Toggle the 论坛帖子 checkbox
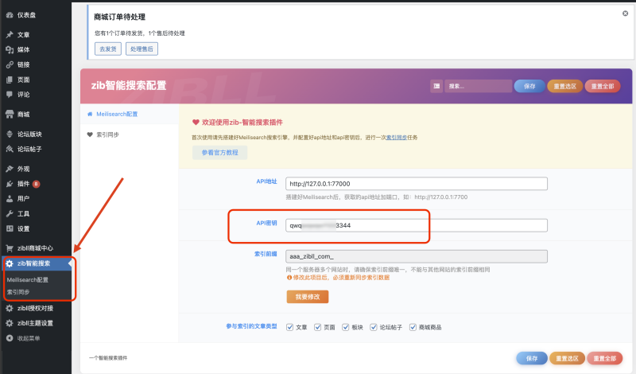636x374 pixels. 374,327
